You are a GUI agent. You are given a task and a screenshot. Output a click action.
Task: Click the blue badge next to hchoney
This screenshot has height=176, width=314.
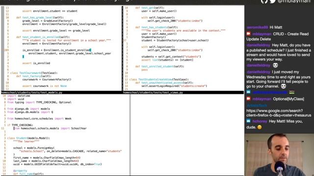[249, 121]
